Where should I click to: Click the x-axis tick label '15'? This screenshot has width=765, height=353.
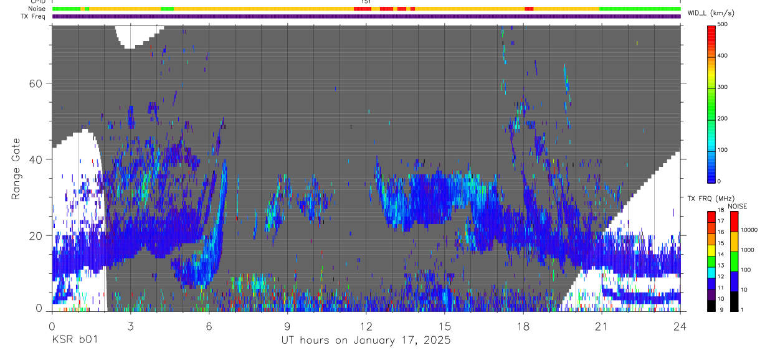[445, 327]
